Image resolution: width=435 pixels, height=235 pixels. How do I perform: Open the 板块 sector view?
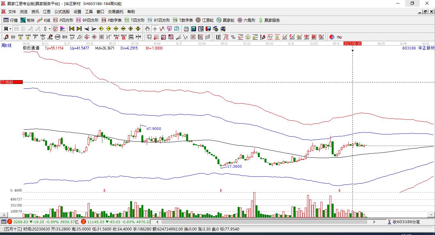pos(28,20)
